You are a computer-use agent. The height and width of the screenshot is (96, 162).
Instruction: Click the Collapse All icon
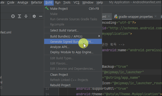coord(26,16)
